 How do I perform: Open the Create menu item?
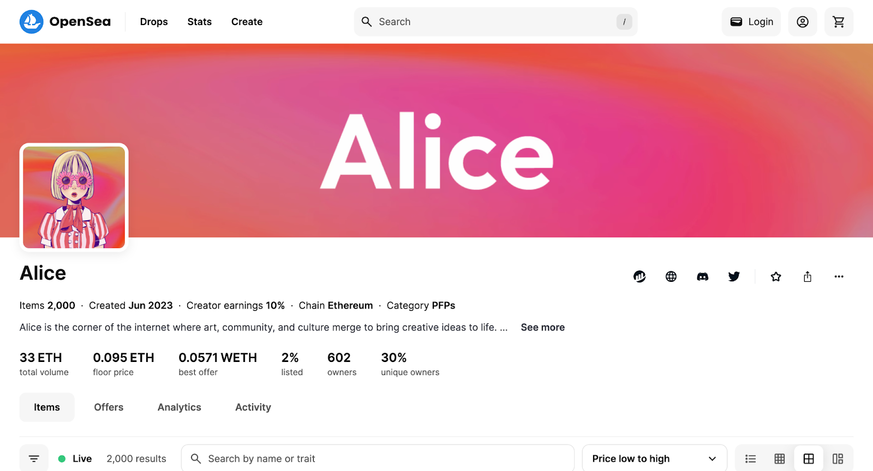(247, 22)
